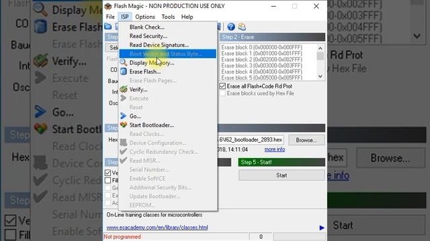The height and width of the screenshot is (241, 430).
Task: Close the Flash Magic window
Action: tap(316, 6)
